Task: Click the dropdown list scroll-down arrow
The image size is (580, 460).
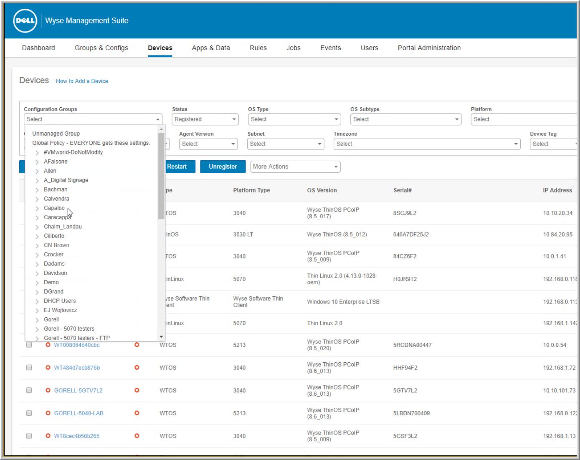Action: [161, 337]
